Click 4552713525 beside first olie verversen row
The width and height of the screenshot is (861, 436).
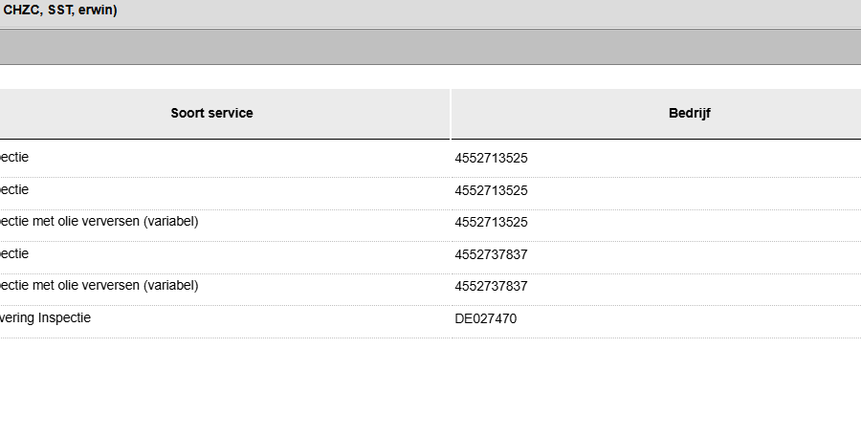pos(491,222)
